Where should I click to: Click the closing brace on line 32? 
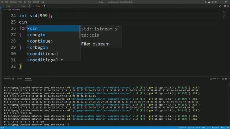tap(20, 66)
